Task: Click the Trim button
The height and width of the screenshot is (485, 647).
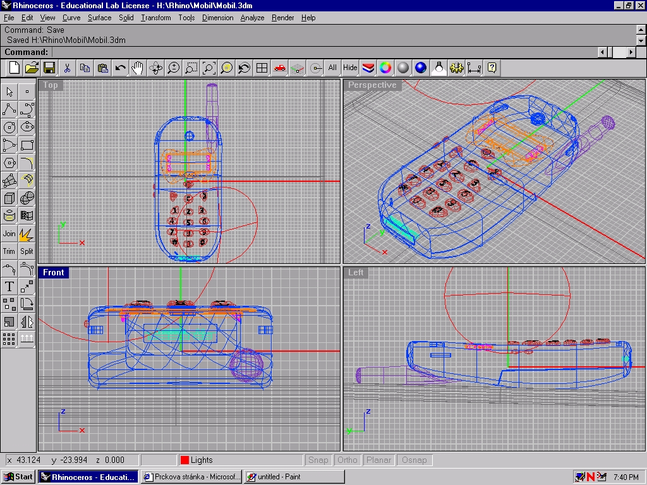Action: [9, 251]
